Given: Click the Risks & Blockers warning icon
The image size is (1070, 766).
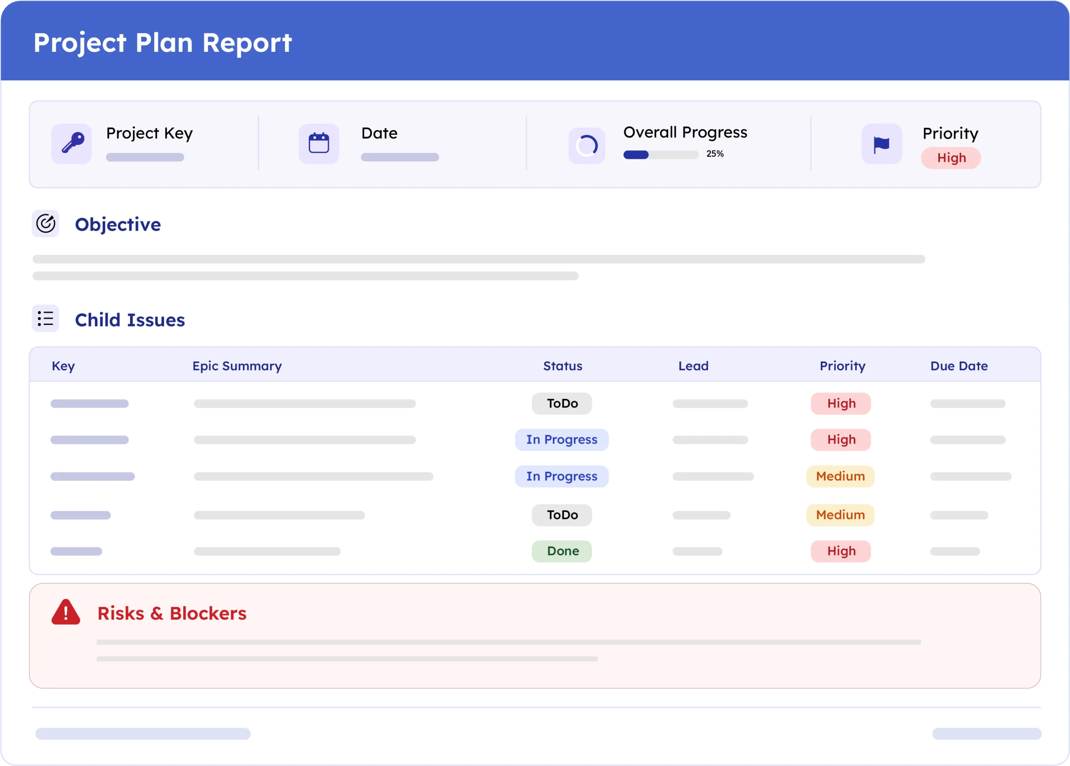Looking at the screenshot, I should 66,613.
